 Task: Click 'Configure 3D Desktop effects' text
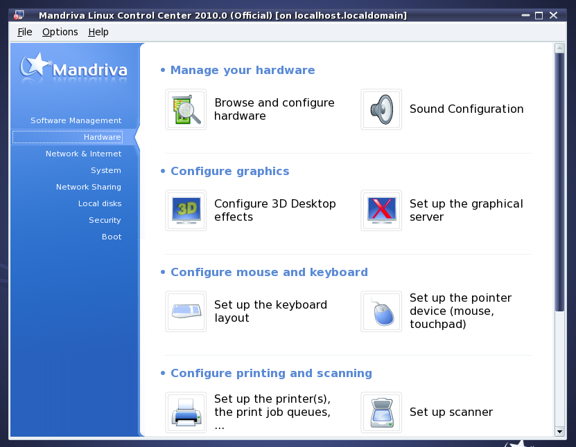(274, 210)
